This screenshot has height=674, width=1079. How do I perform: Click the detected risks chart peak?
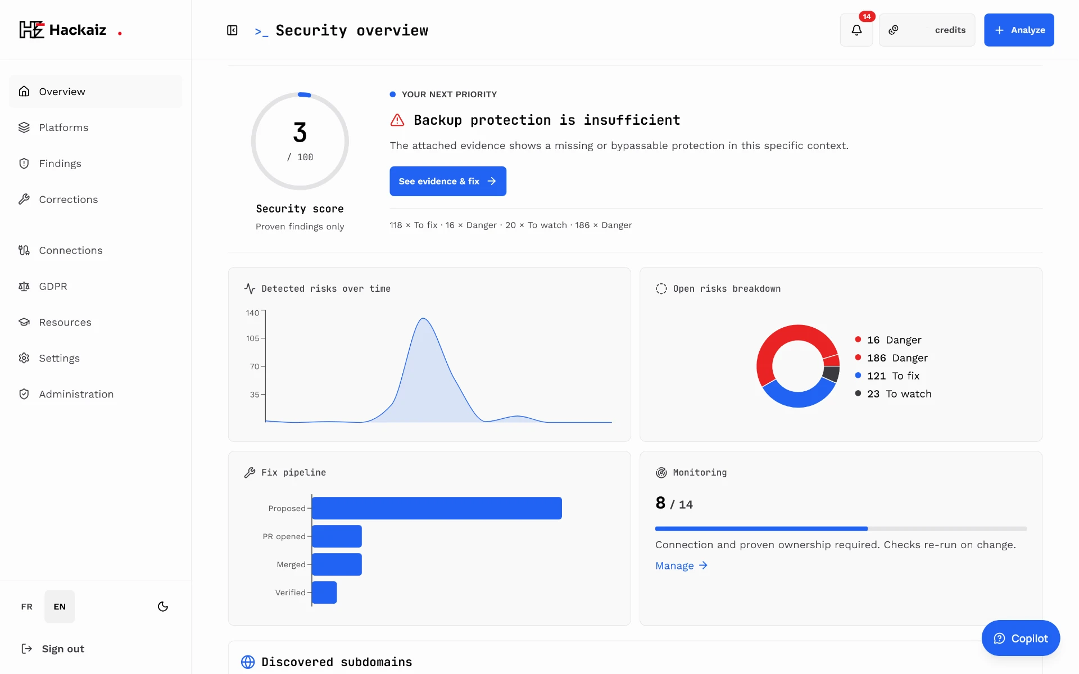click(x=423, y=319)
